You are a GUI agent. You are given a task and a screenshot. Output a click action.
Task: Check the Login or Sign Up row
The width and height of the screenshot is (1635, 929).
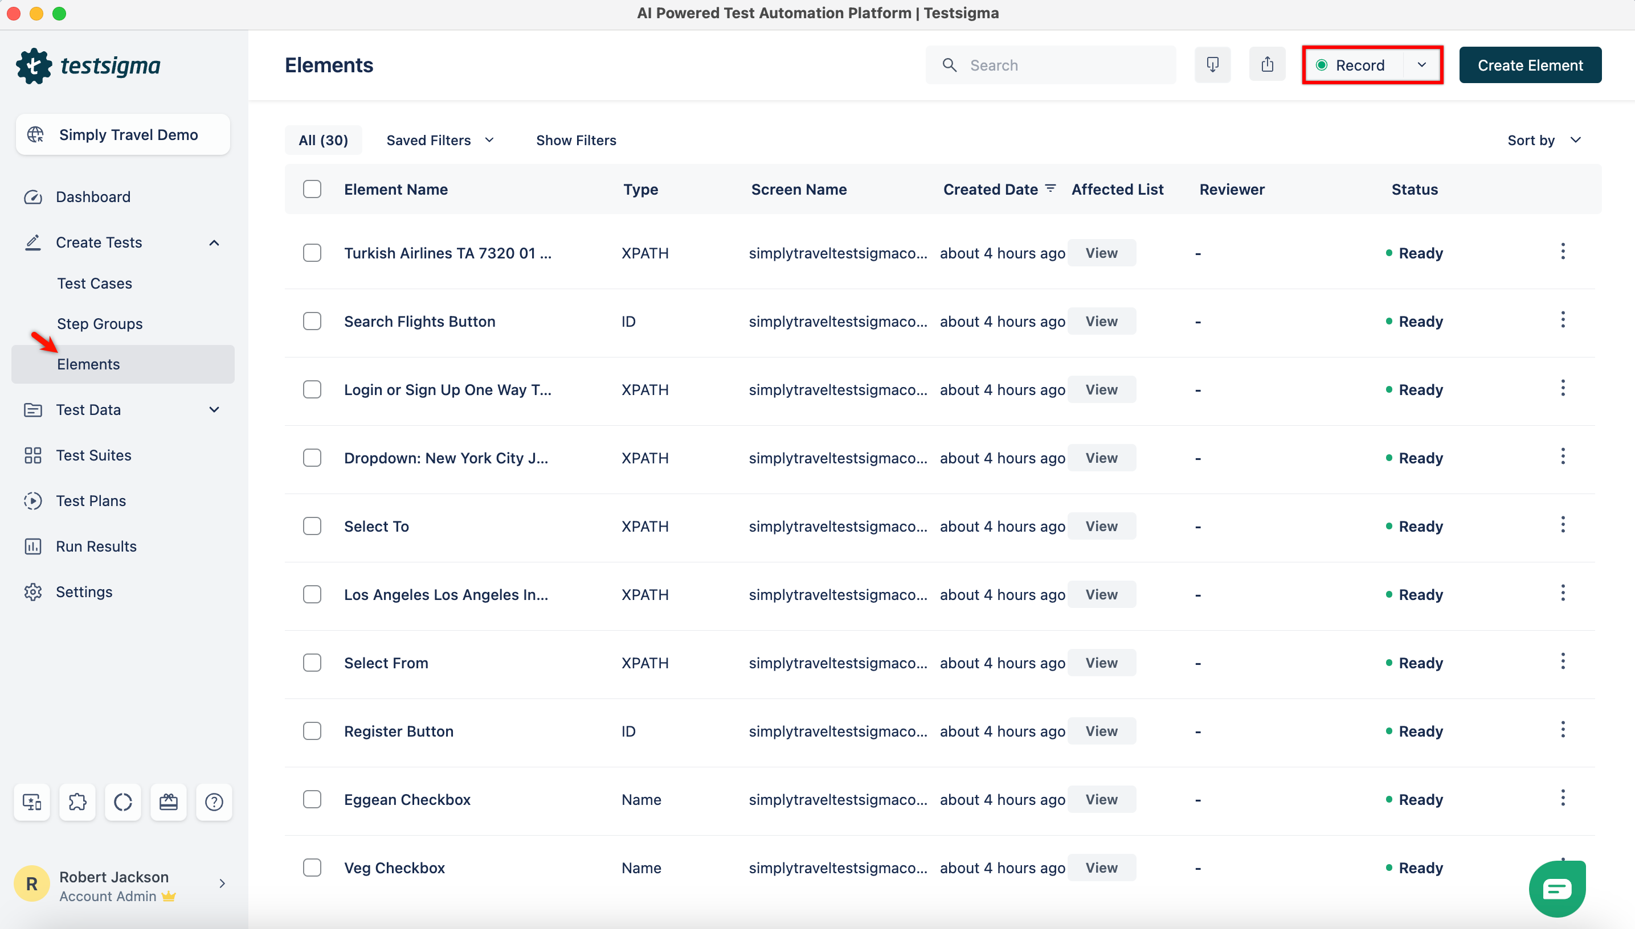pyautogui.click(x=312, y=390)
